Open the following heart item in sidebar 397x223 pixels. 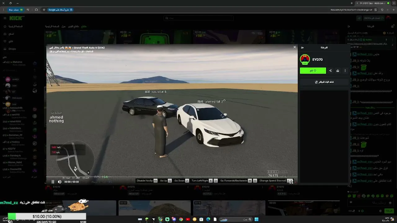pos(8,41)
